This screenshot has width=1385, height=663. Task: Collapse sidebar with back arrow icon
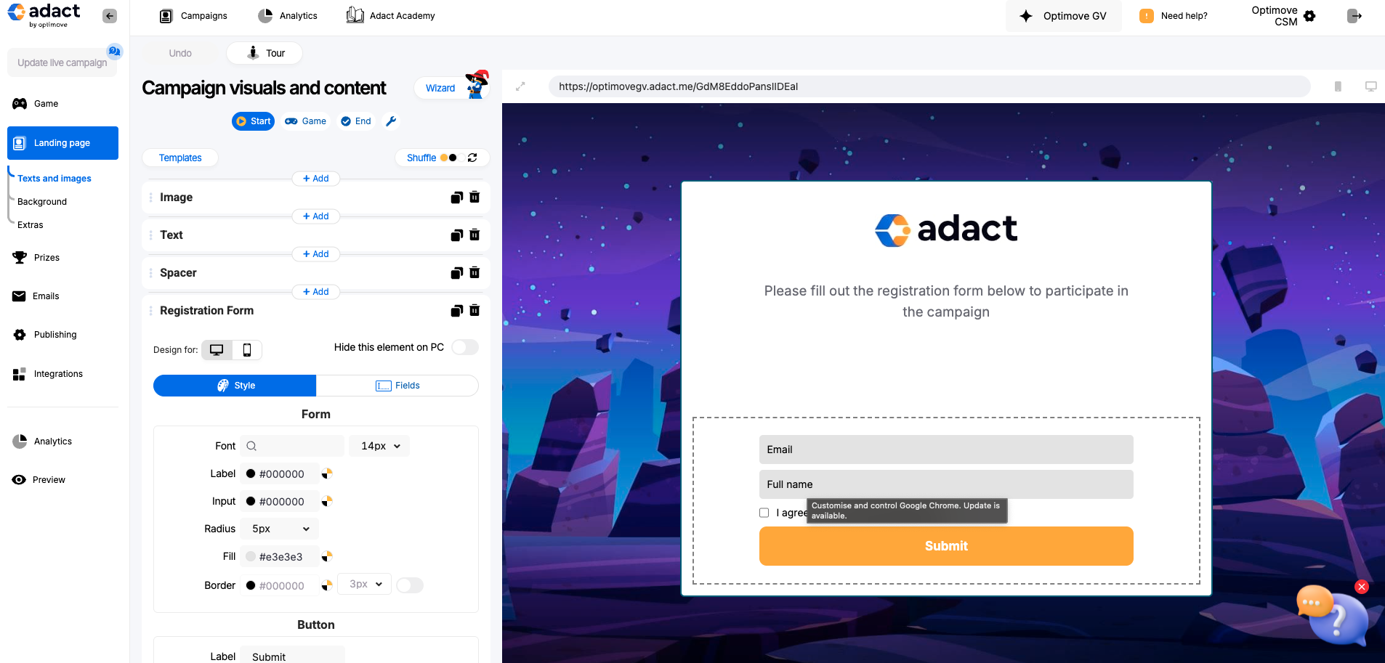click(x=110, y=16)
